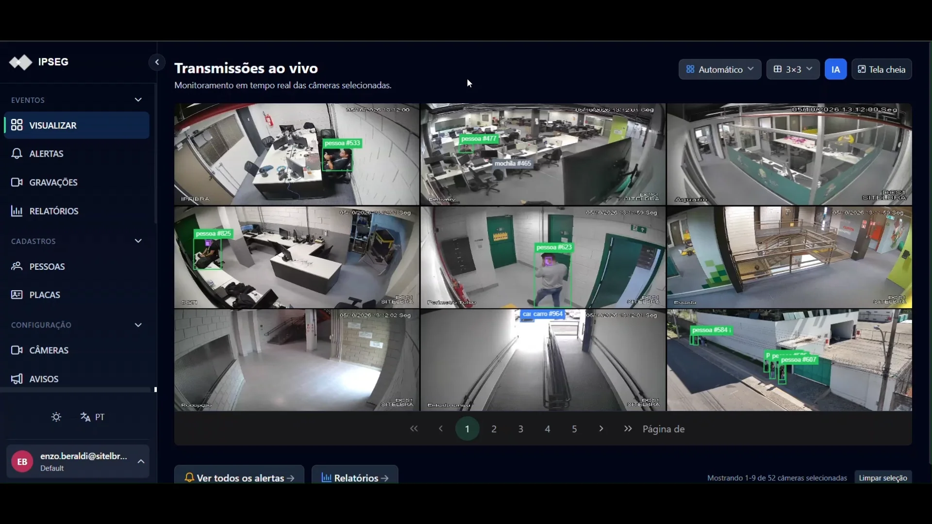932x524 pixels.
Task: Enter fullscreen with Tela cheia button
Action: click(882, 69)
